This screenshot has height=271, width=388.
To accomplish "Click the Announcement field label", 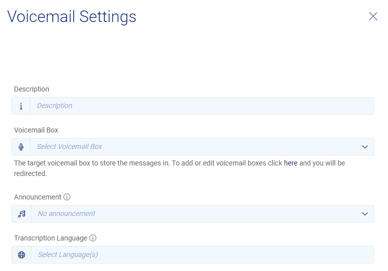I will [37, 197].
